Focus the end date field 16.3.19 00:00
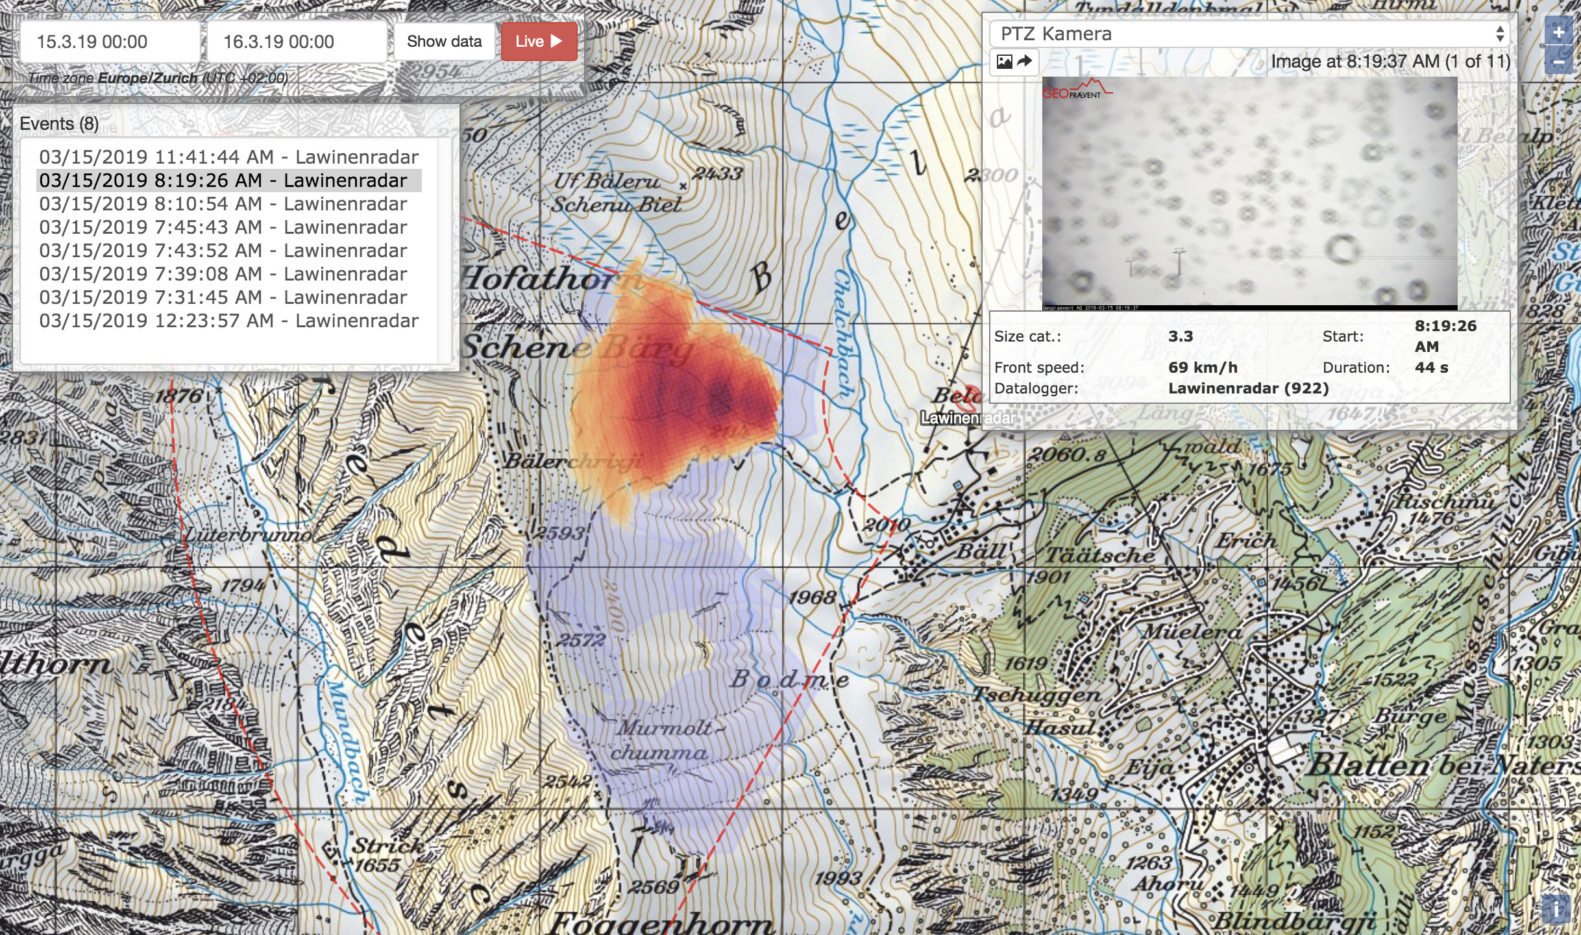The width and height of the screenshot is (1581, 935). click(x=297, y=42)
